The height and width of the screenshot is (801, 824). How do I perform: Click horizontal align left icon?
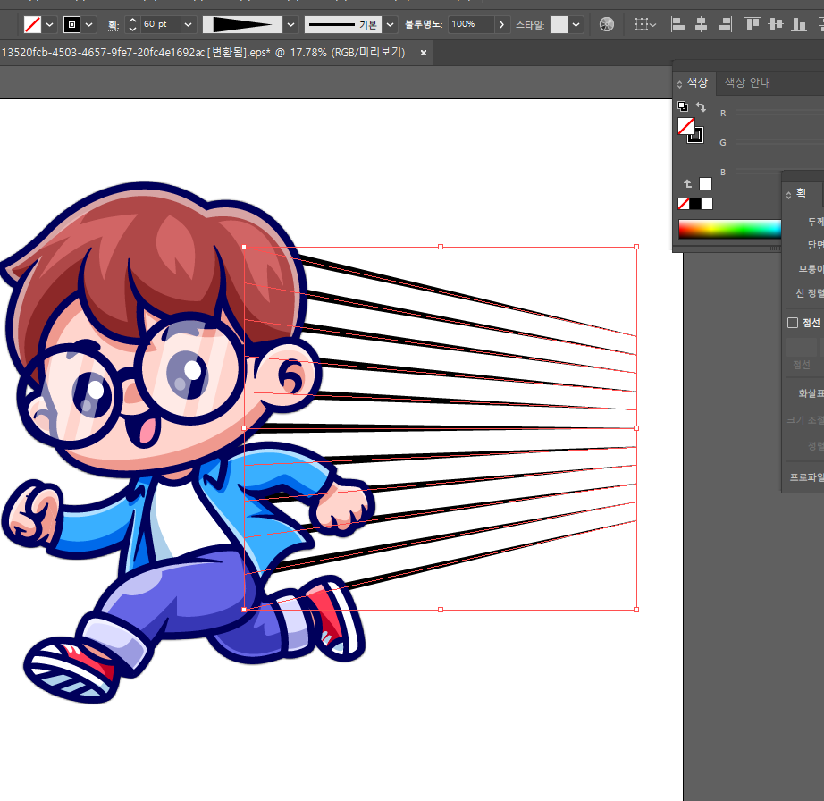(678, 24)
